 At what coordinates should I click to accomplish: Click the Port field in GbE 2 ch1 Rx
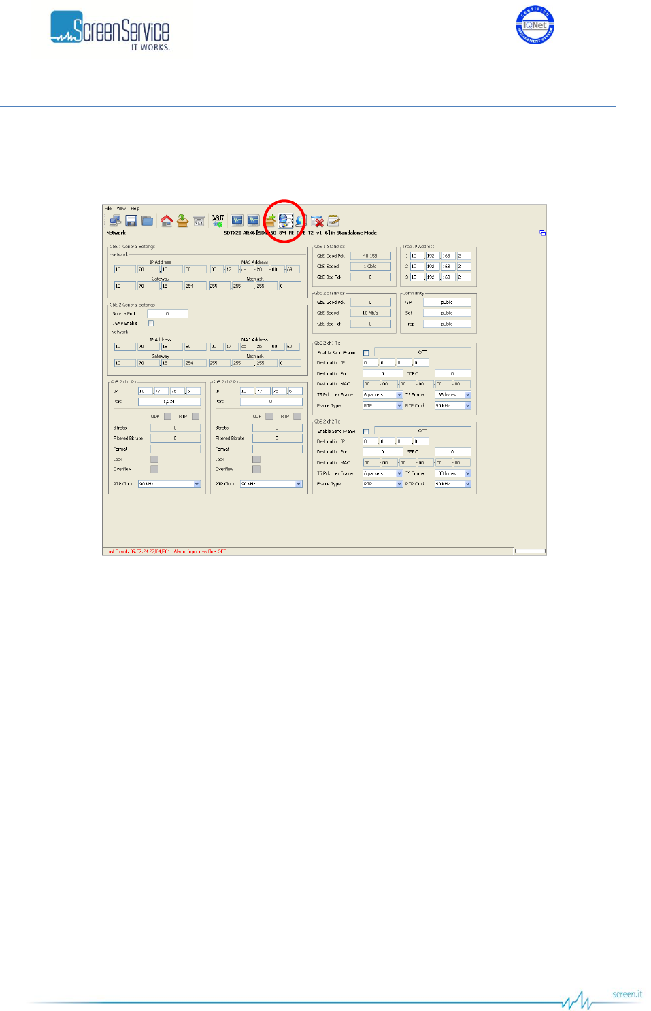[x=169, y=402]
